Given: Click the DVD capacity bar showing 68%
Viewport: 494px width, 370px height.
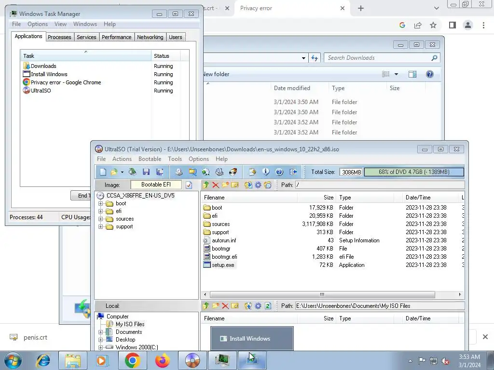Looking at the screenshot, I should (x=413, y=172).
